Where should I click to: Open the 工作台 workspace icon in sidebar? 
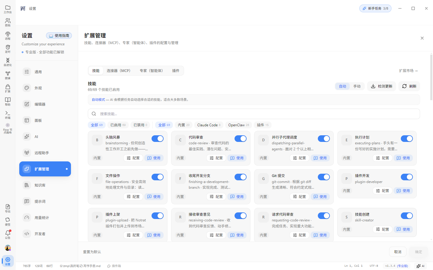8,9
